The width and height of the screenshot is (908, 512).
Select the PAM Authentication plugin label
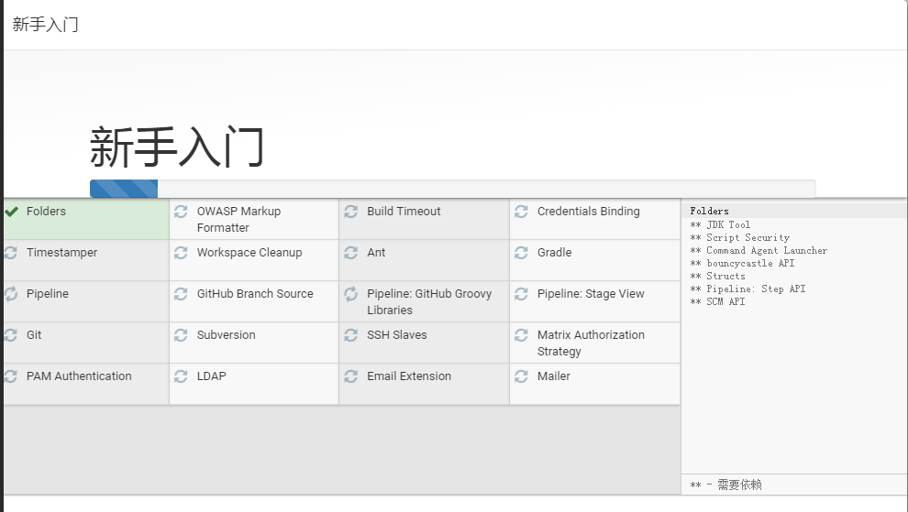point(79,376)
